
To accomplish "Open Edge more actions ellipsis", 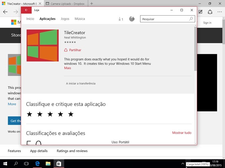I will [x=220, y=12].
